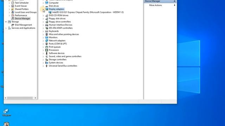The image size is (225, 126).
Task: Select Device Manager in the left tree
Action: point(22,19)
